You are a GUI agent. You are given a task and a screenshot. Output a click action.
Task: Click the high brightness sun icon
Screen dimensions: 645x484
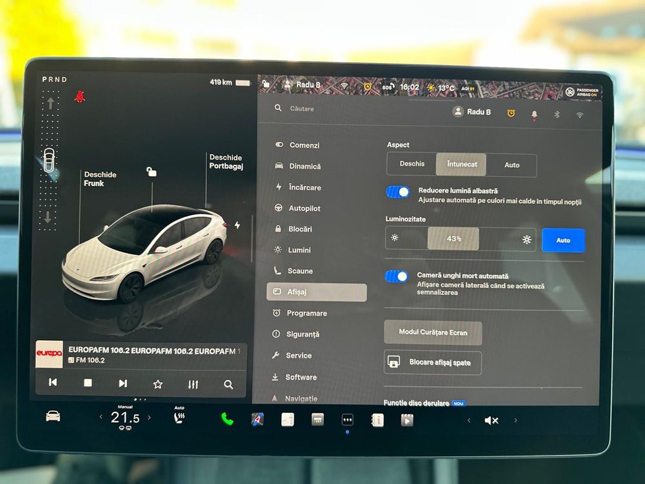[x=526, y=239]
